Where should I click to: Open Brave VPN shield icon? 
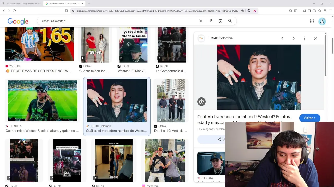pyautogui.click(x=325, y=11)
